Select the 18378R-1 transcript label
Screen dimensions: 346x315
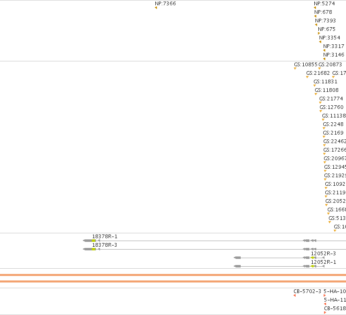click(x=104, y=237)
